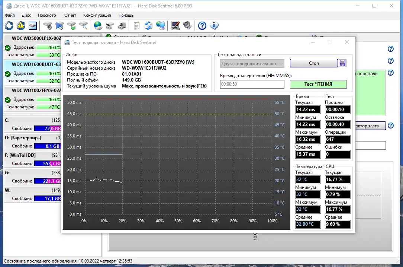
Task: Click the CPU Минимум value '0,79 %'
Action: pyautogui.click(x=338, y=194)
